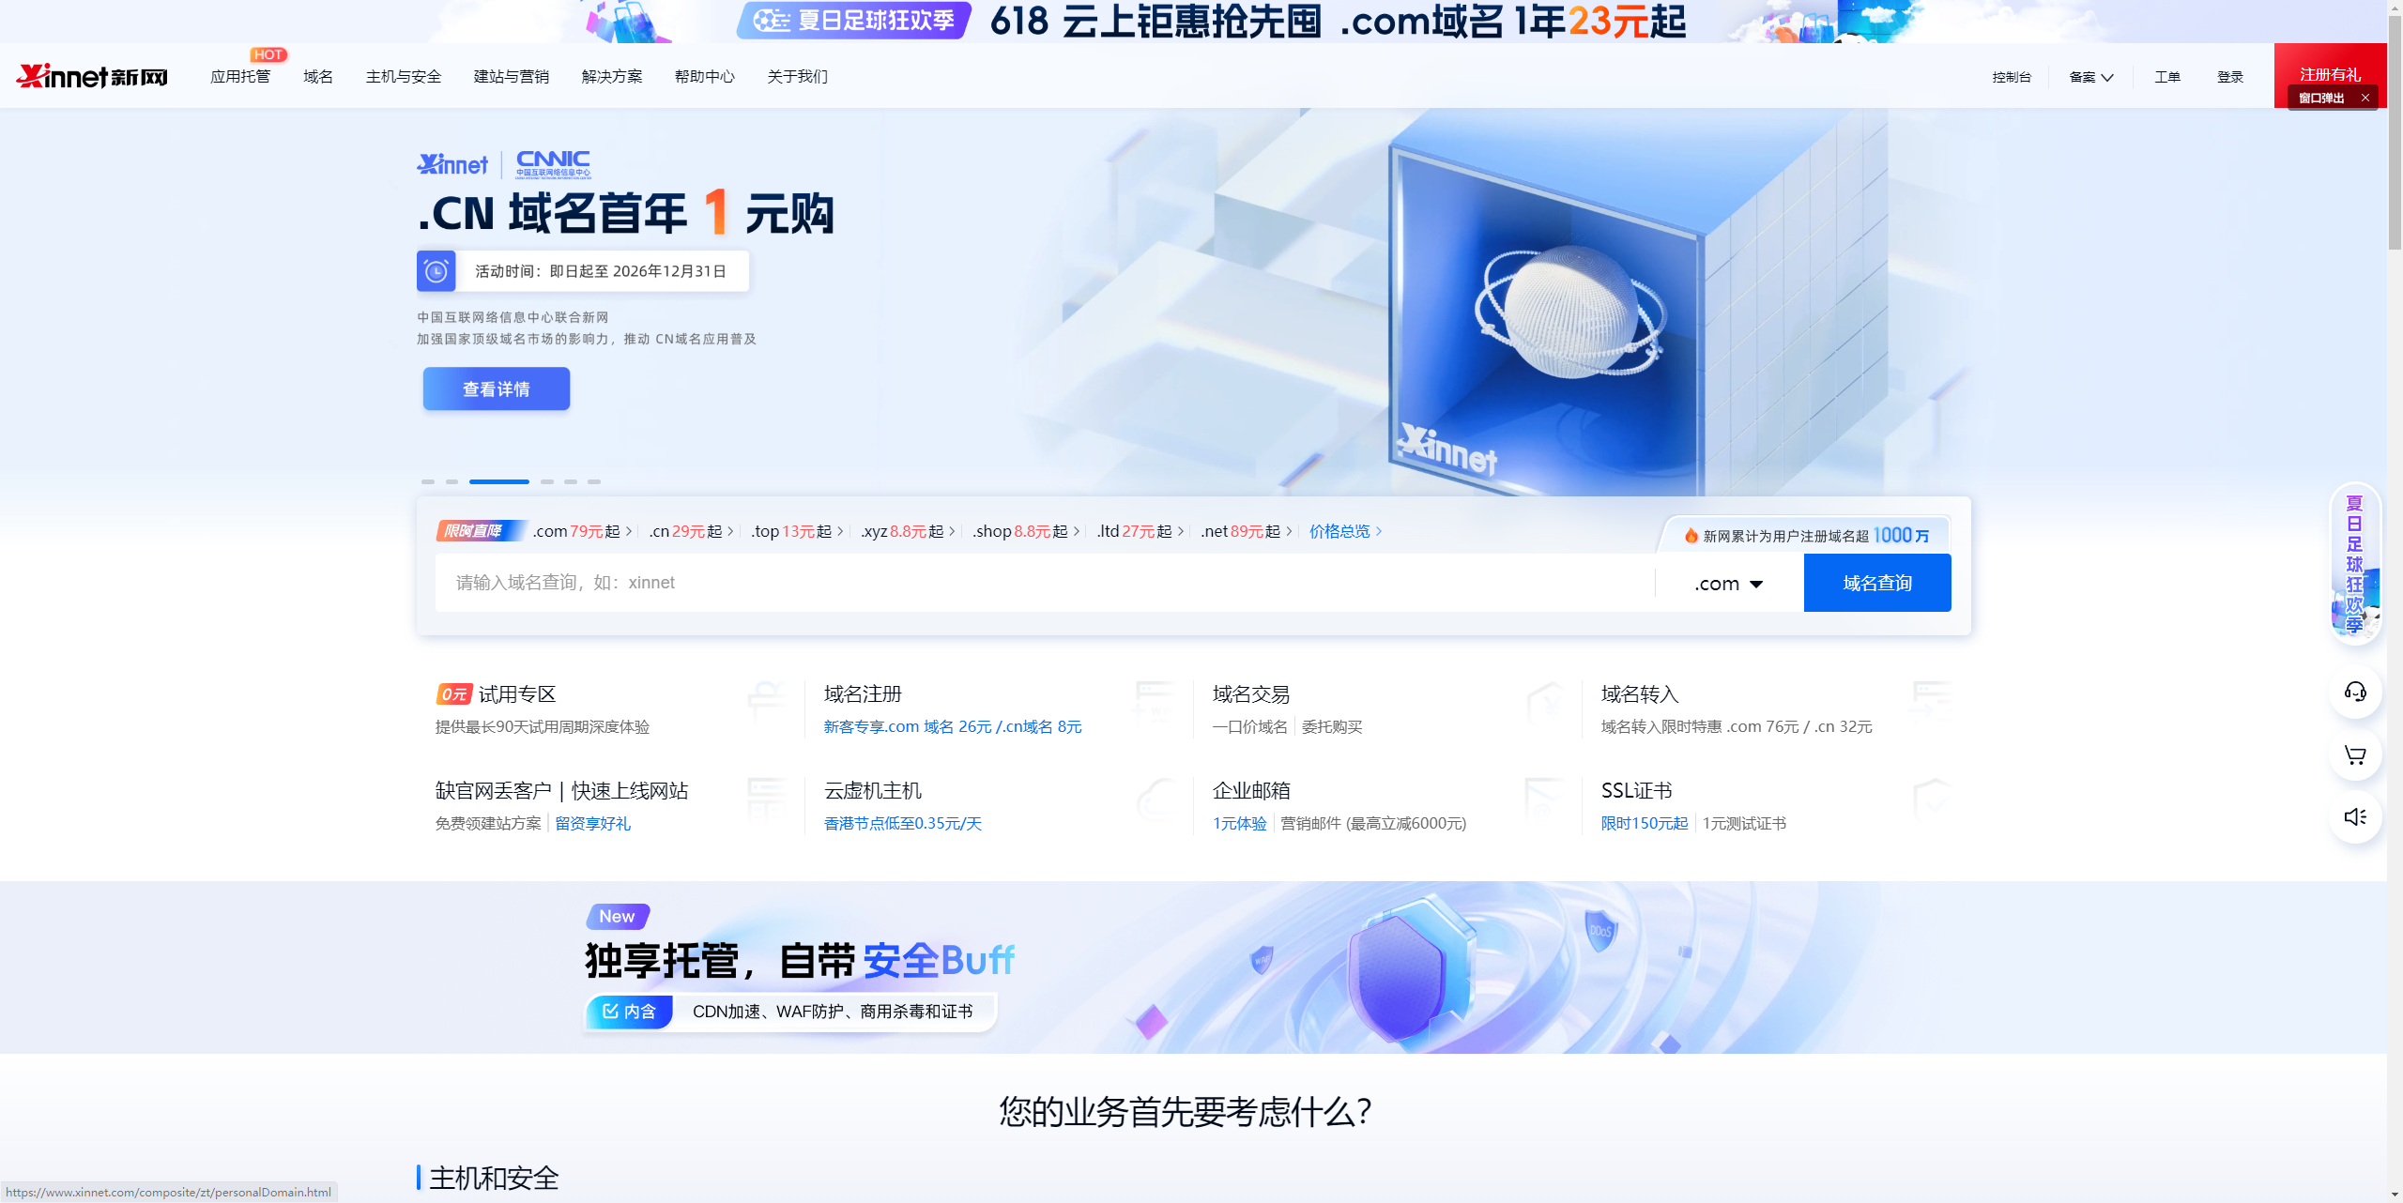
Task: Open the 夏日足球狂欢季 floating side banner
Action: pyautogui.click(x=2355, y=564)
